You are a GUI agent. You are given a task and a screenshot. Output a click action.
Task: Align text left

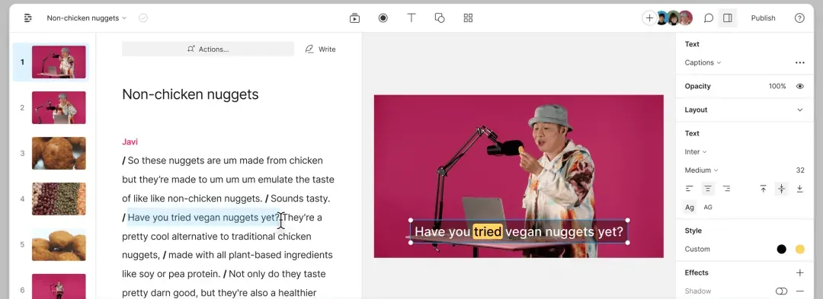click(x=690, y=189)
